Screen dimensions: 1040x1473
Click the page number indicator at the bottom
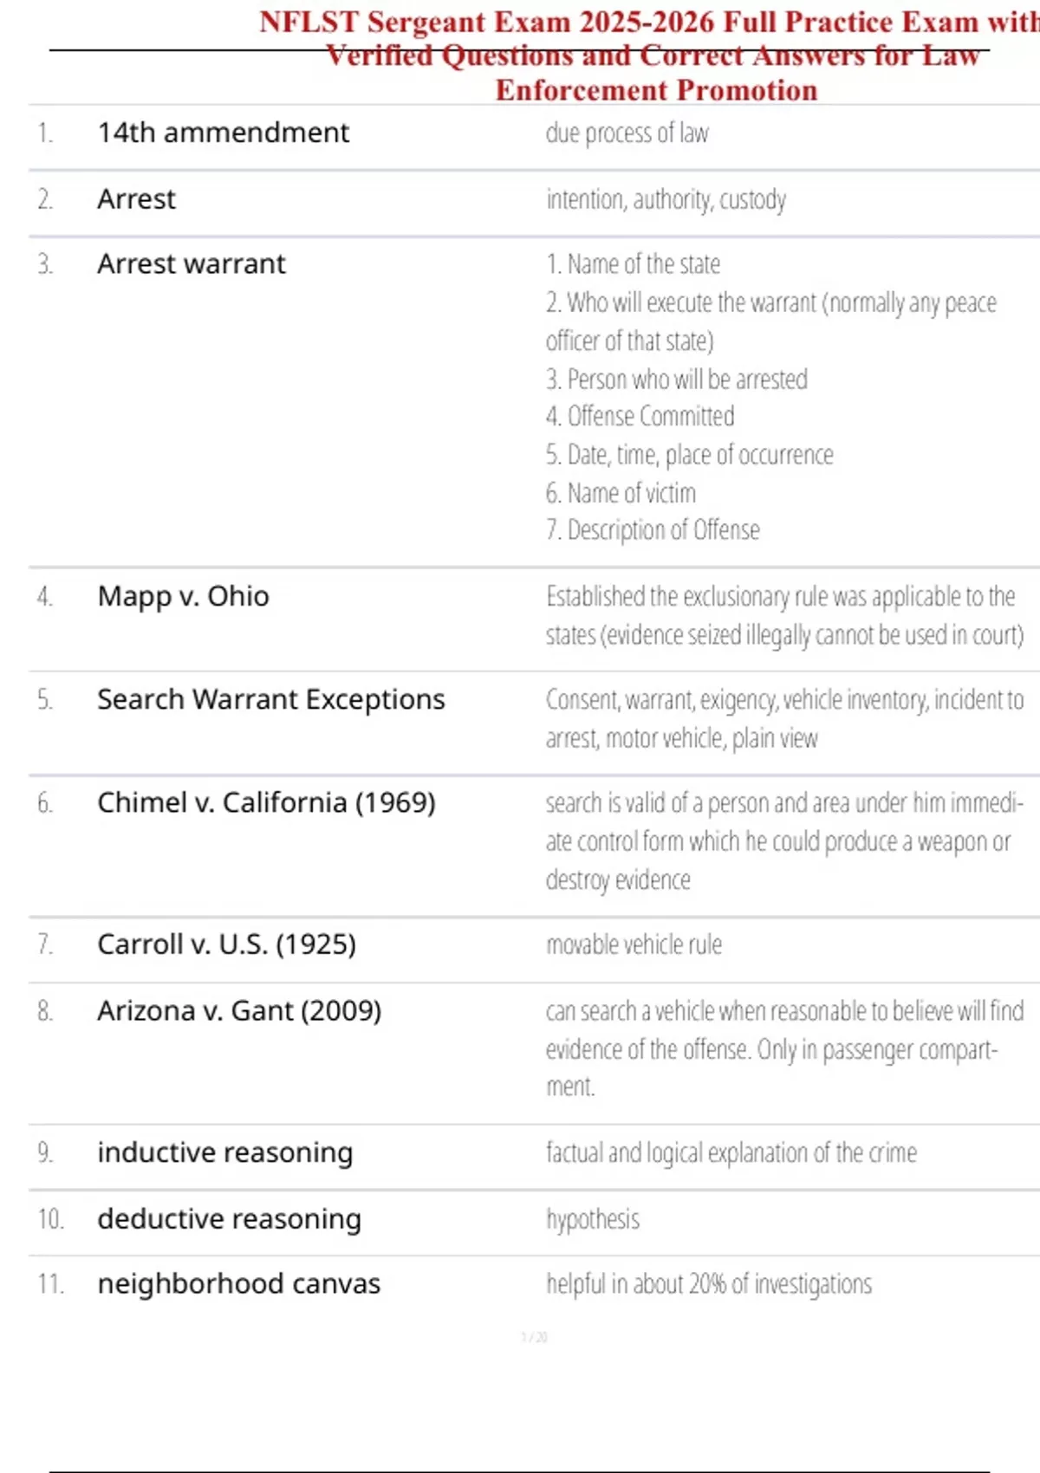tap(534, 1337)
